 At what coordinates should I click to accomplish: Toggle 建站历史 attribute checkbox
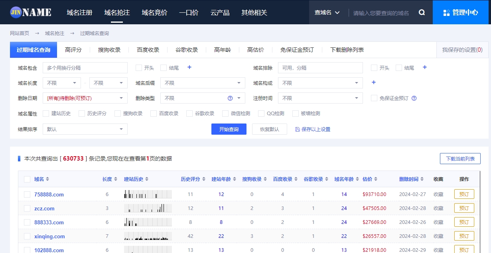(x=46, y=114)
